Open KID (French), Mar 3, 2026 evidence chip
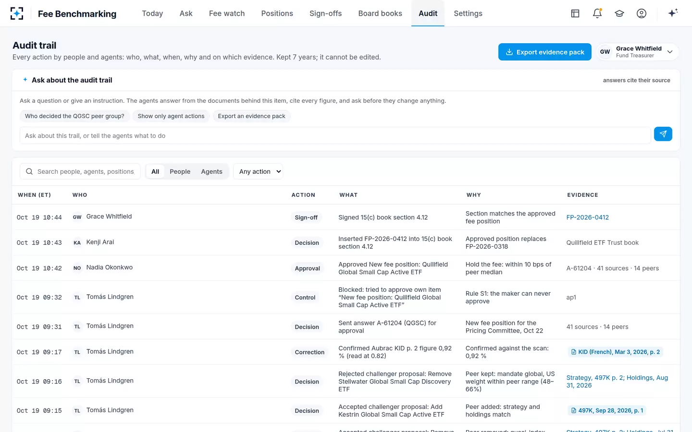This screenshot has height=432, width=692. tap(615, 352)
